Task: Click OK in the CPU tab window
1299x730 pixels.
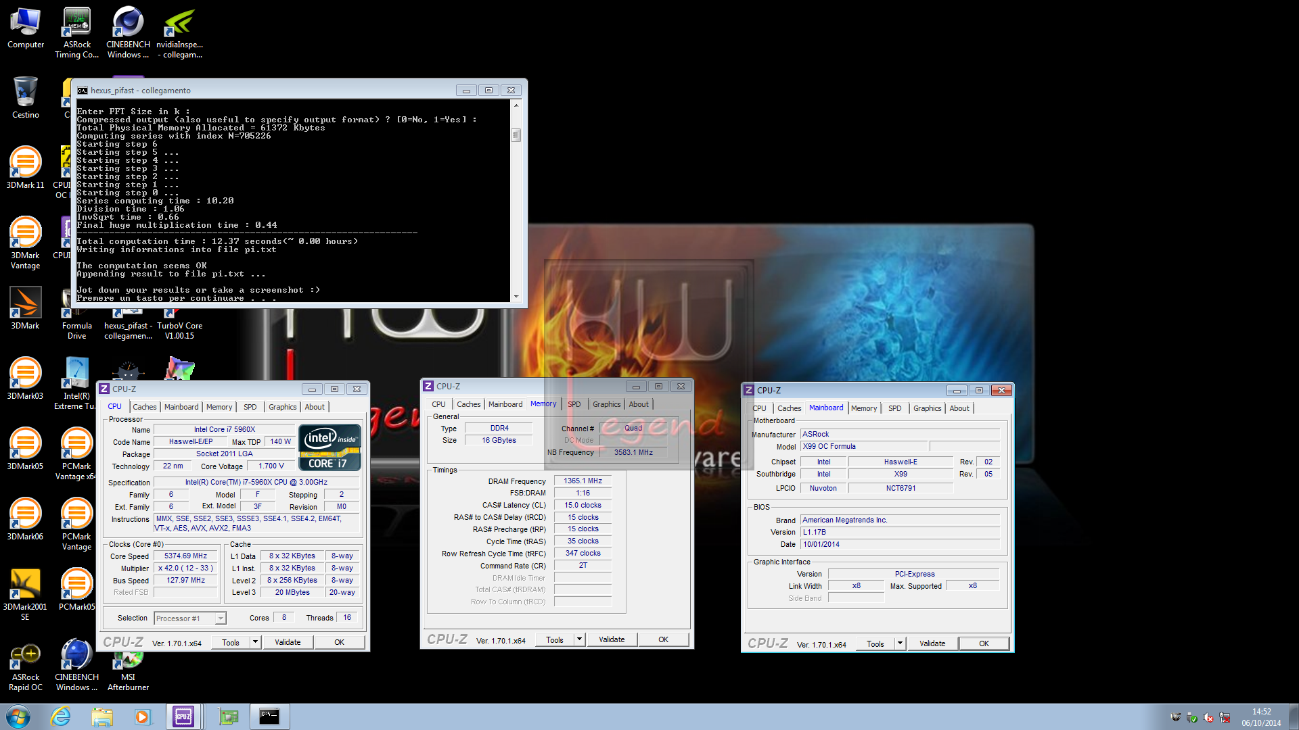Action: (x=339, y=642)
